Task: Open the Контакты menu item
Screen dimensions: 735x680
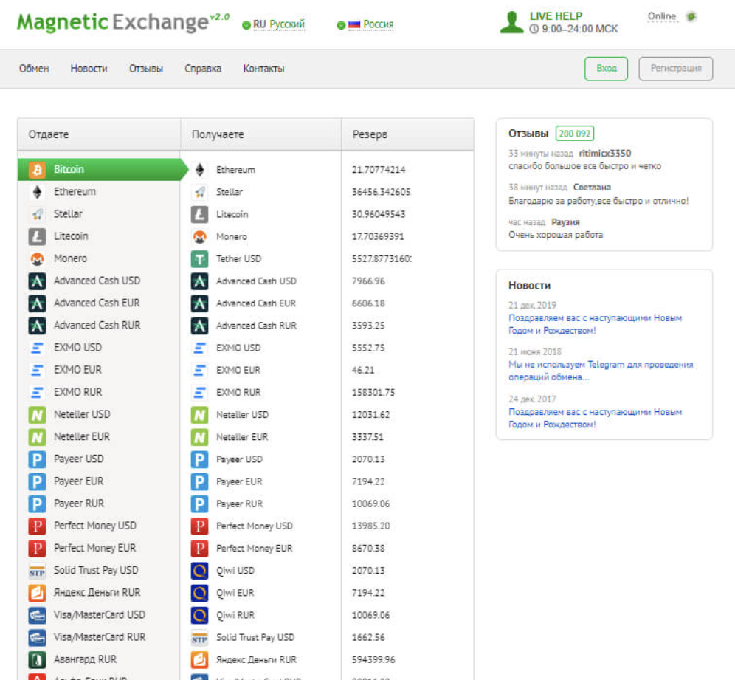Action: tap(263, 69)
